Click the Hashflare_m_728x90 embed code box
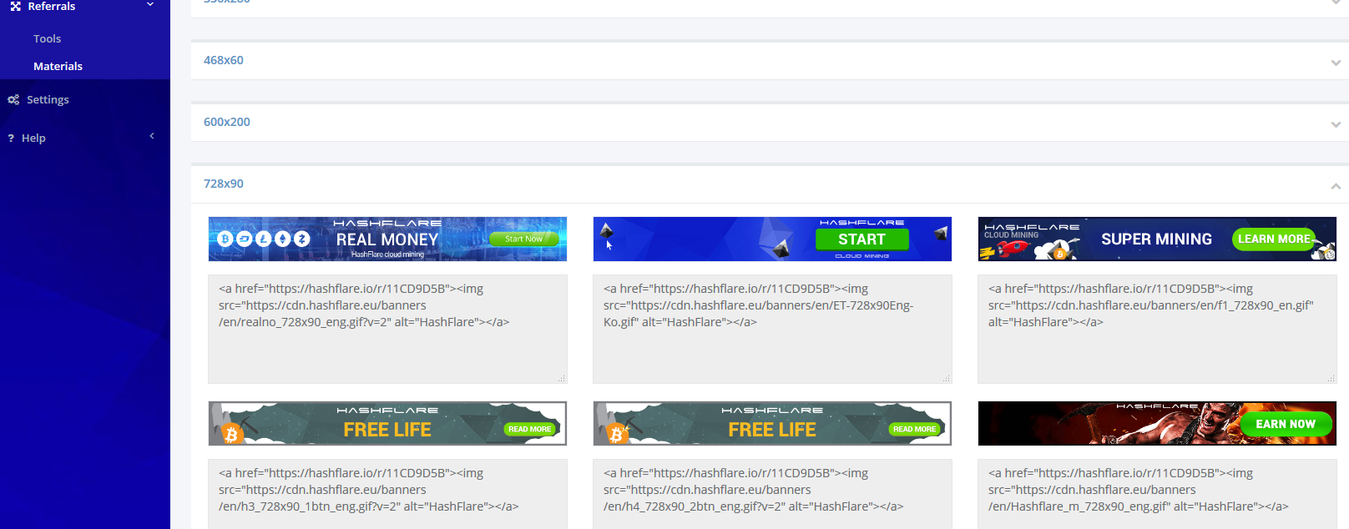The width and height of the screenshot is (1349, 529). [1157, 494]
